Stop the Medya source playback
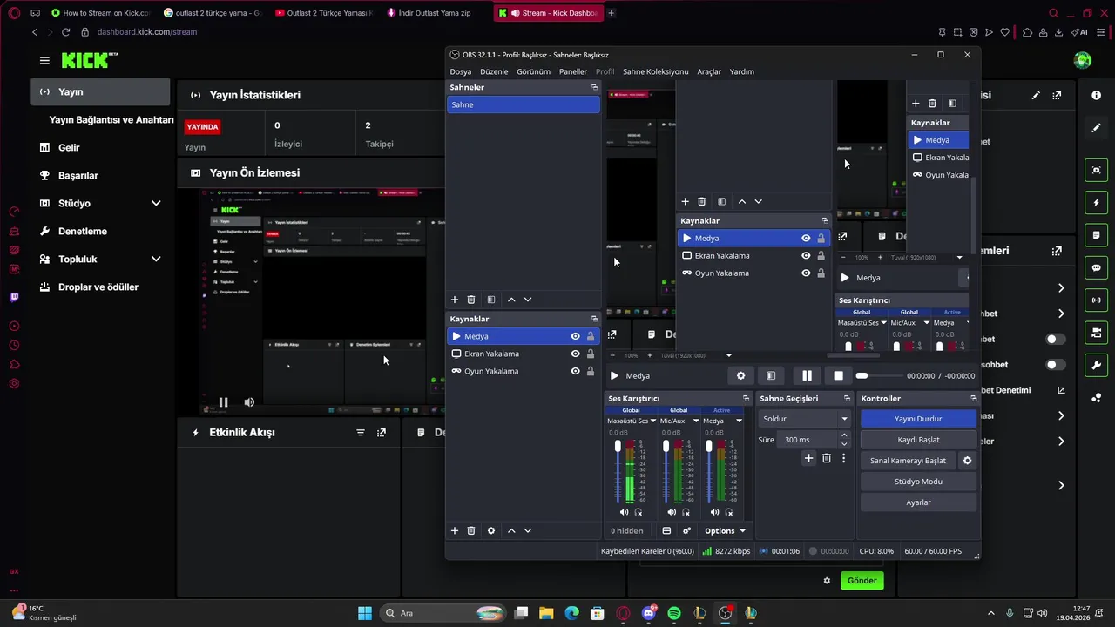Image resolution: width=1115 pixels, height=627 pixels. pyautogui.click(x=838, y=376)
